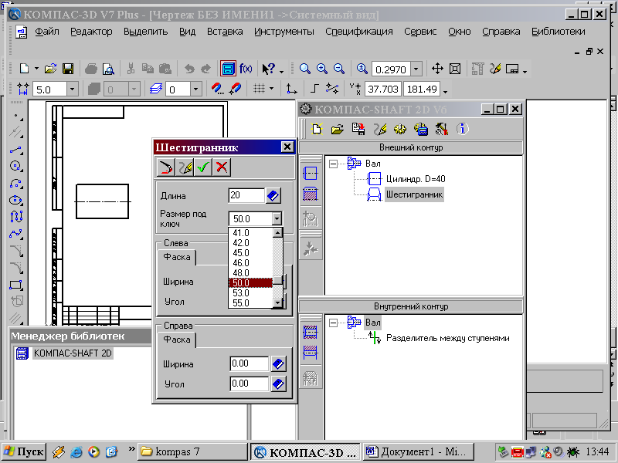Click the Внутренний контур header button

pyautogui.click(x=411, y=306)
